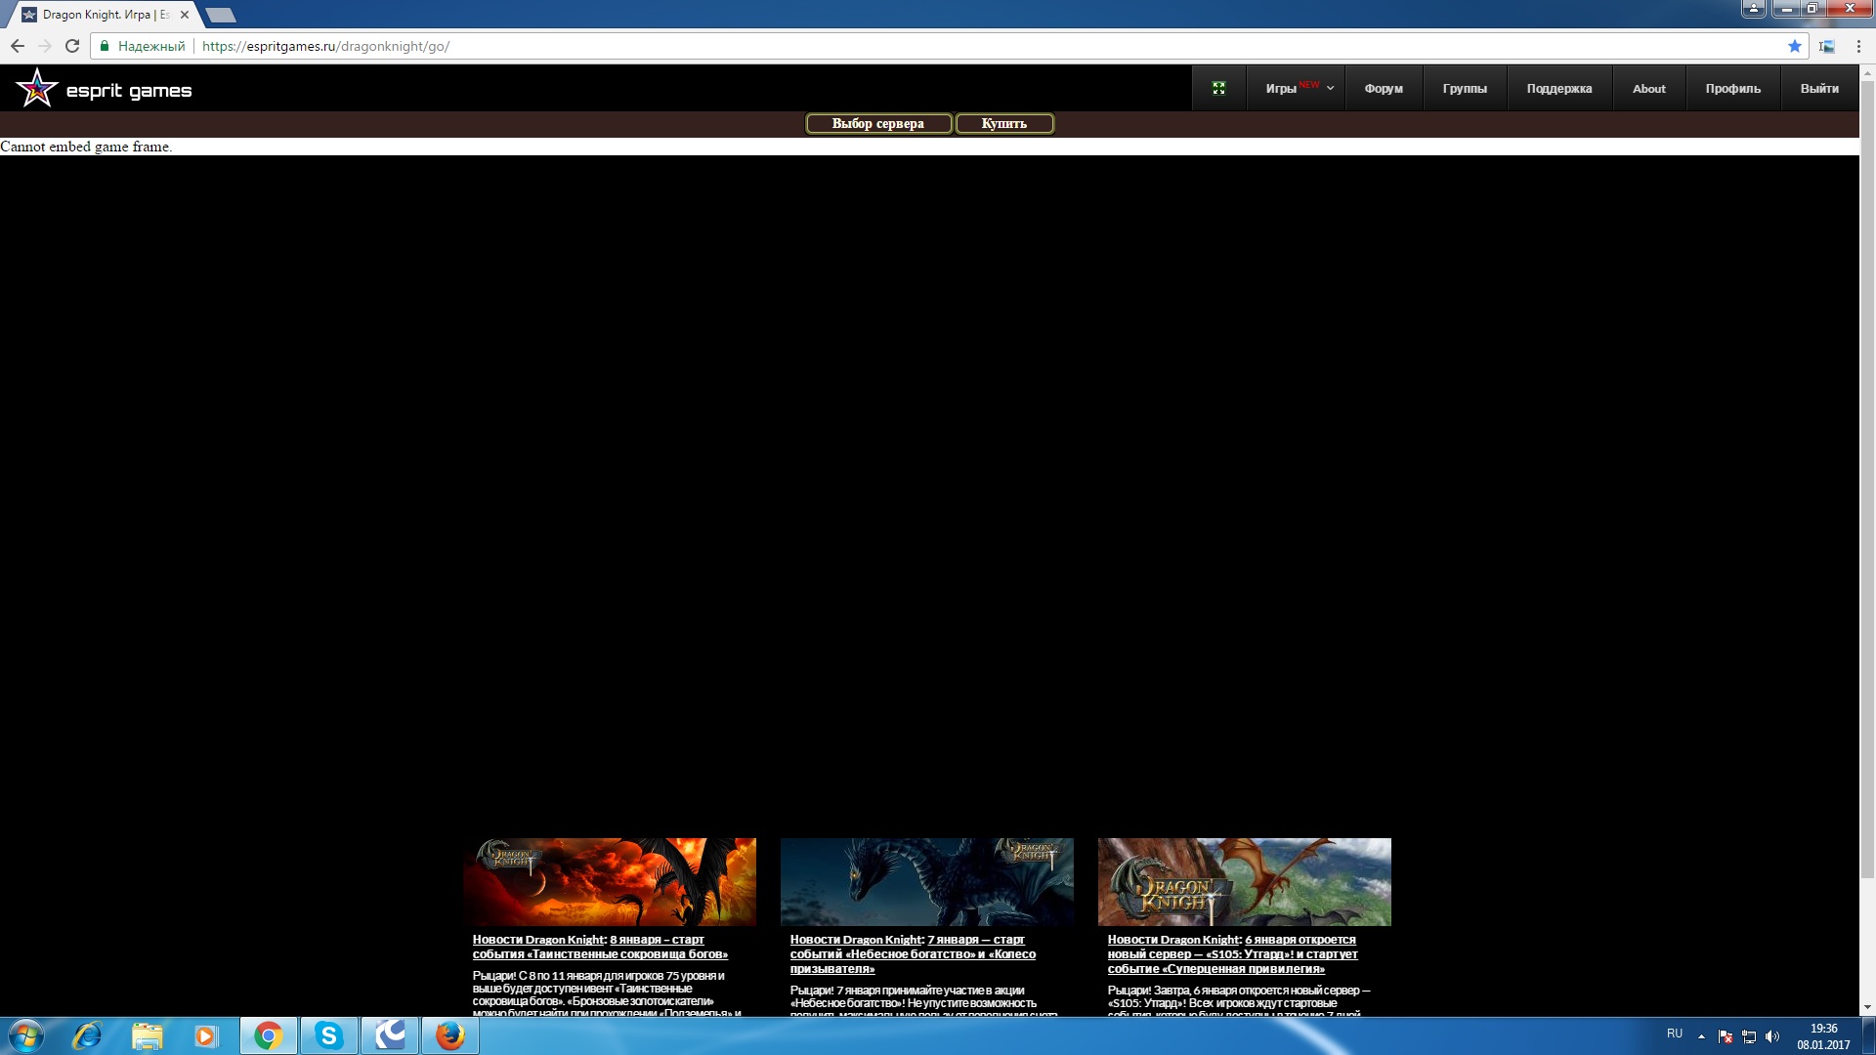Click the page's vertical scrollbar

pyautogui.click(x=1867, y=488)
